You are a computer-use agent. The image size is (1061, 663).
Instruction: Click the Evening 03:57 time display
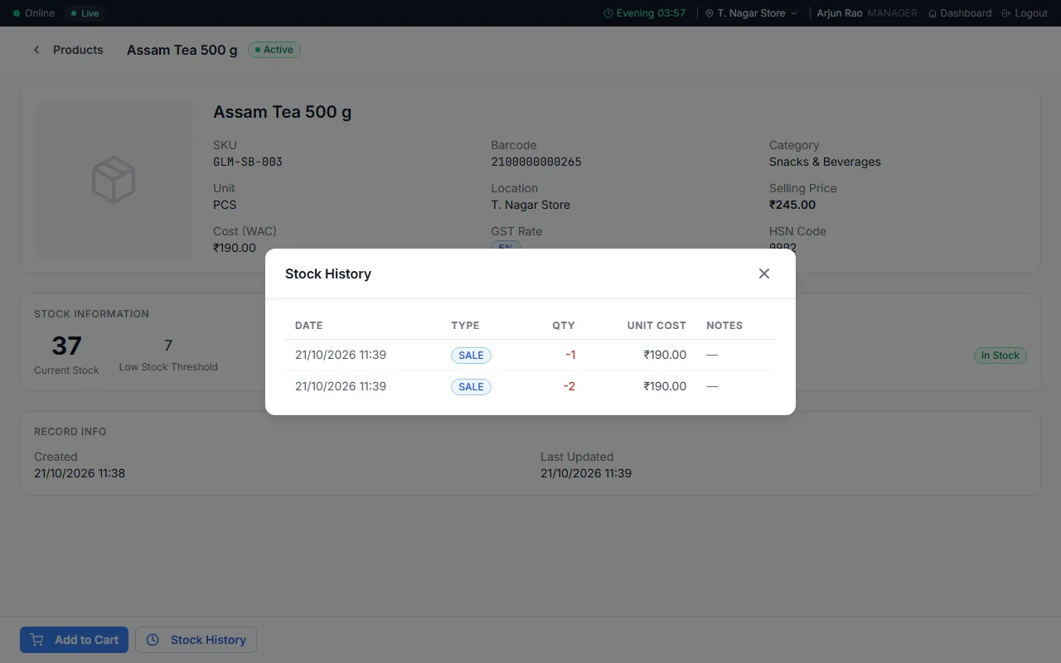645,13
